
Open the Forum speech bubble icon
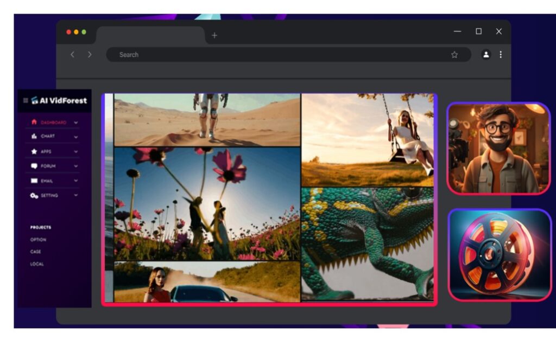point(34,166)
